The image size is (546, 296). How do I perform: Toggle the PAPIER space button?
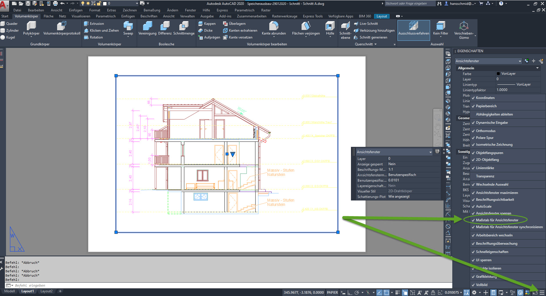click(332, 293)
